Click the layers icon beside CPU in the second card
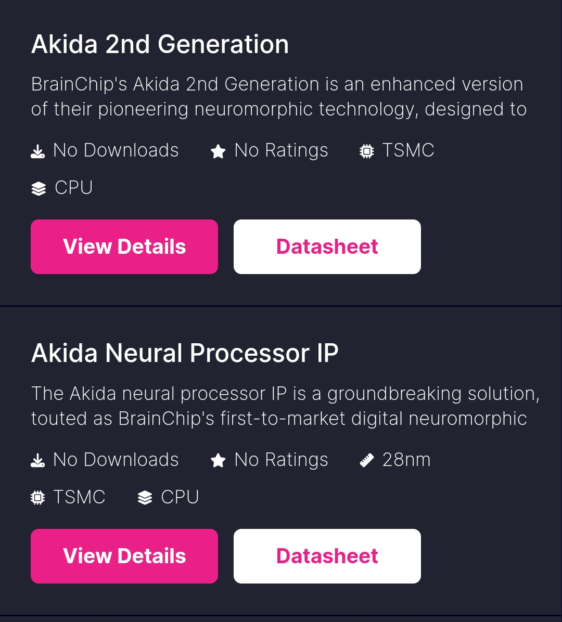 (x=145, y=497)
